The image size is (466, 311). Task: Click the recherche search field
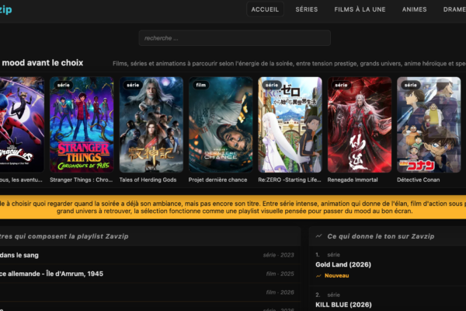235,38
